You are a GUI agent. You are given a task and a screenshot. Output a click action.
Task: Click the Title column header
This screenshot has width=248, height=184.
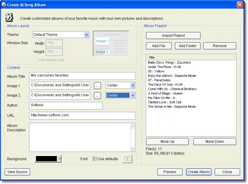pos(182,57)
